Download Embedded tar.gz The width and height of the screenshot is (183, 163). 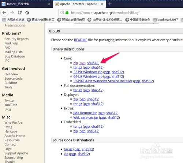78,127
